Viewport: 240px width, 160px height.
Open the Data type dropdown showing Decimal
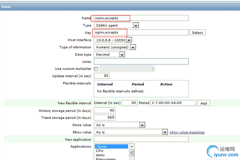pos(109,54)
